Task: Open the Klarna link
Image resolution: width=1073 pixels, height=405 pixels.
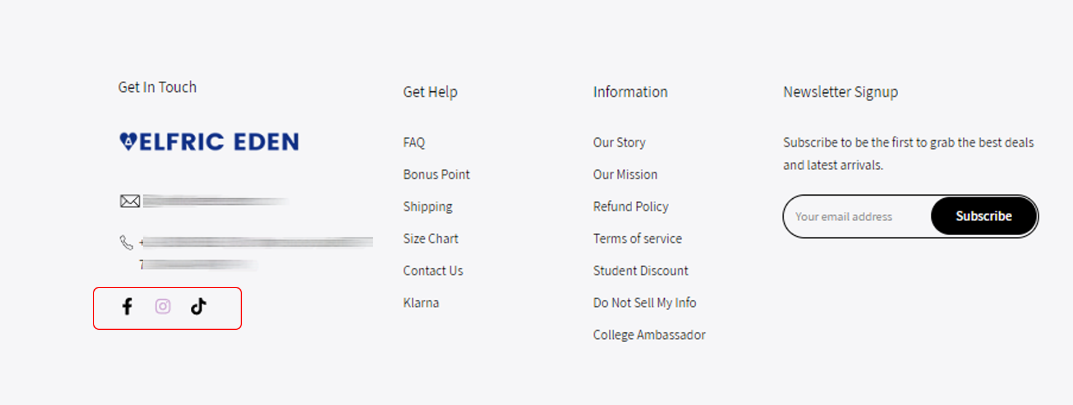Action: 421,302
